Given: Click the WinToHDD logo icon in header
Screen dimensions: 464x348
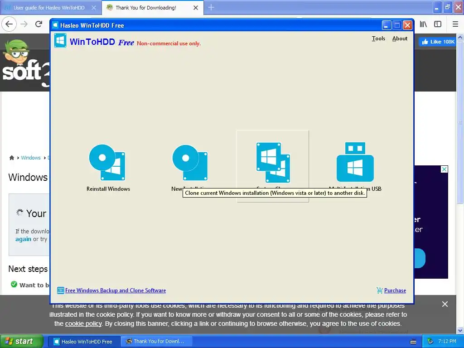Looking at the screenshot, I should click(60, 40).
